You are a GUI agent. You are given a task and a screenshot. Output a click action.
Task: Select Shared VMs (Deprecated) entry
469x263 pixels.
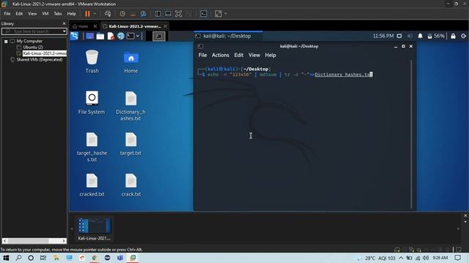(40, 60)
